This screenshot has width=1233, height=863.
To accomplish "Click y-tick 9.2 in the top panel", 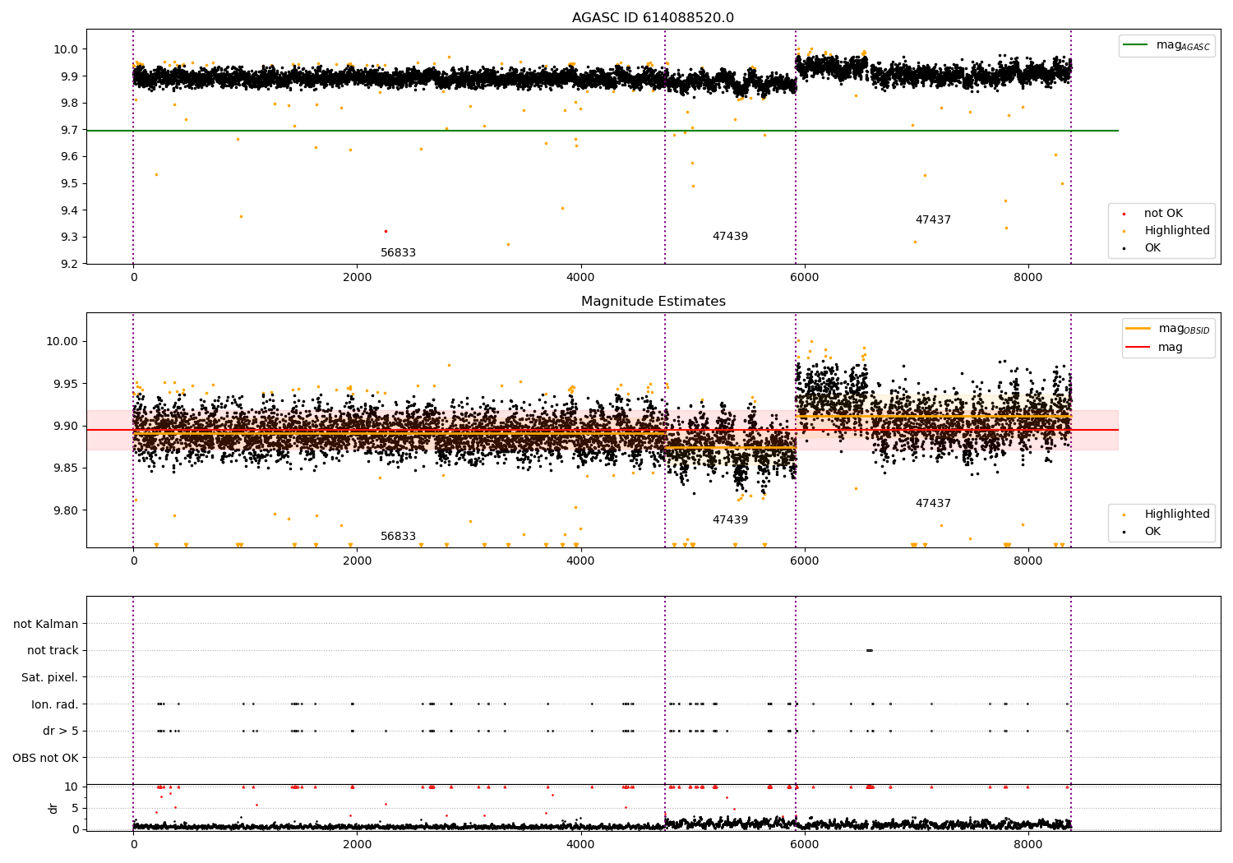I will click(69, 264).
